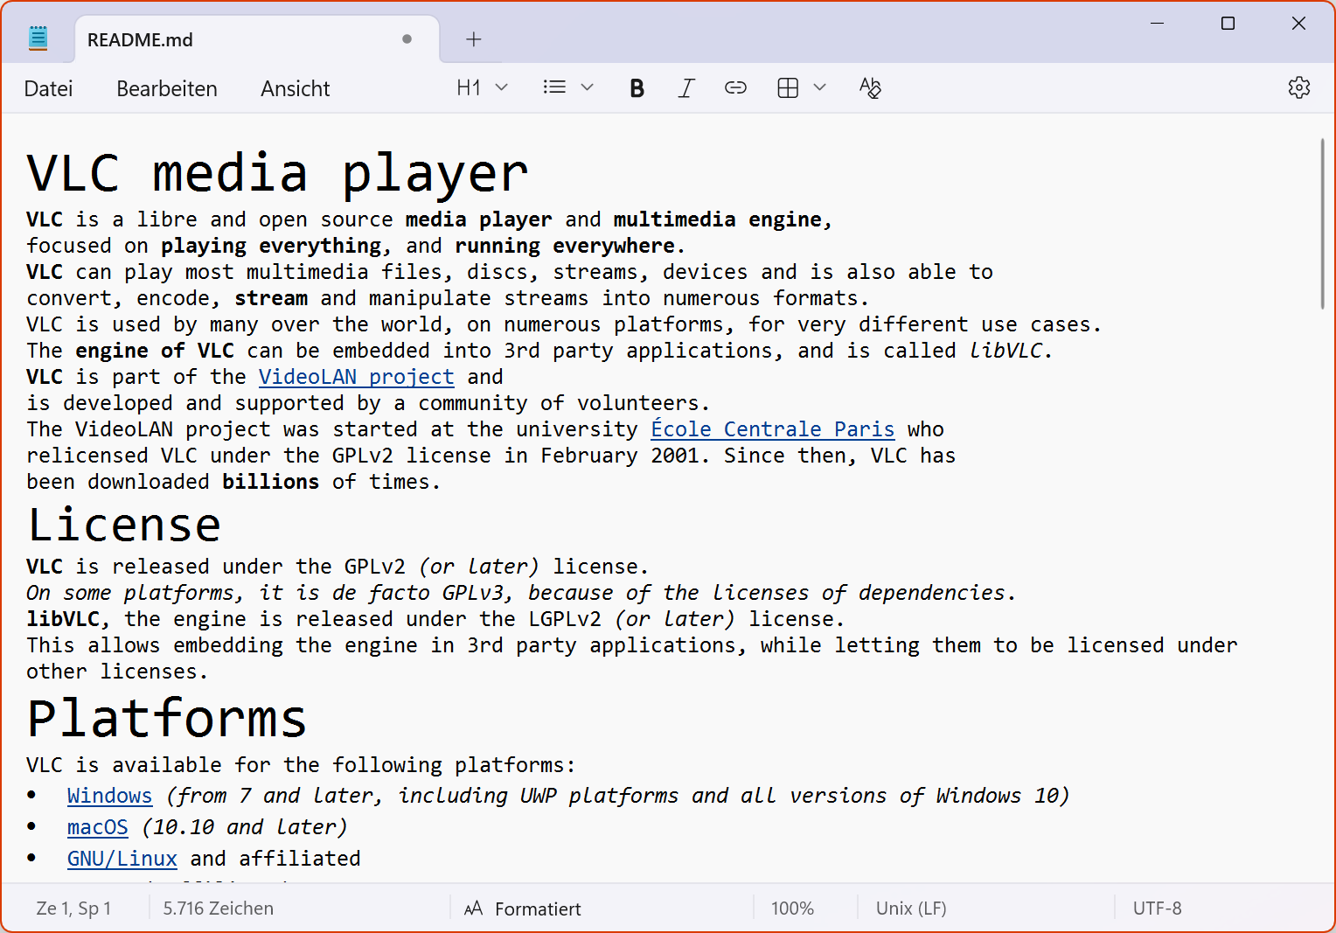Expand the table options chevron
This screenshot has height=933, width=1336.
(x=819, y=87)
